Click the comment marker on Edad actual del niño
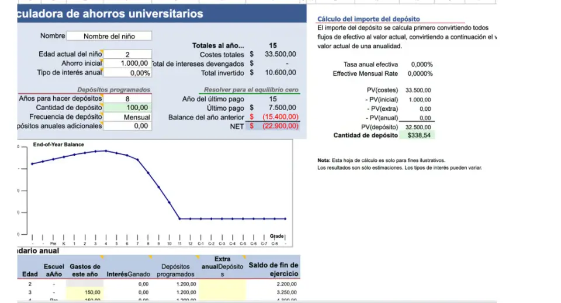561x303 pixels. pyautogui.click(x=102, y=52)
